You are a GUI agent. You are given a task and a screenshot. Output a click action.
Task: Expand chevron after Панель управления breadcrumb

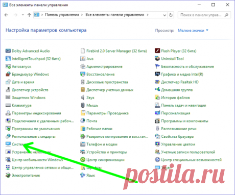[82, 15]
